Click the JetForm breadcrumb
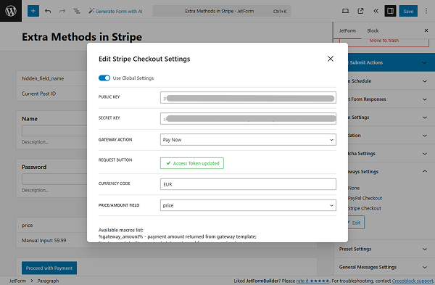The width and height of the screenshot is (435, 285). 17,281
